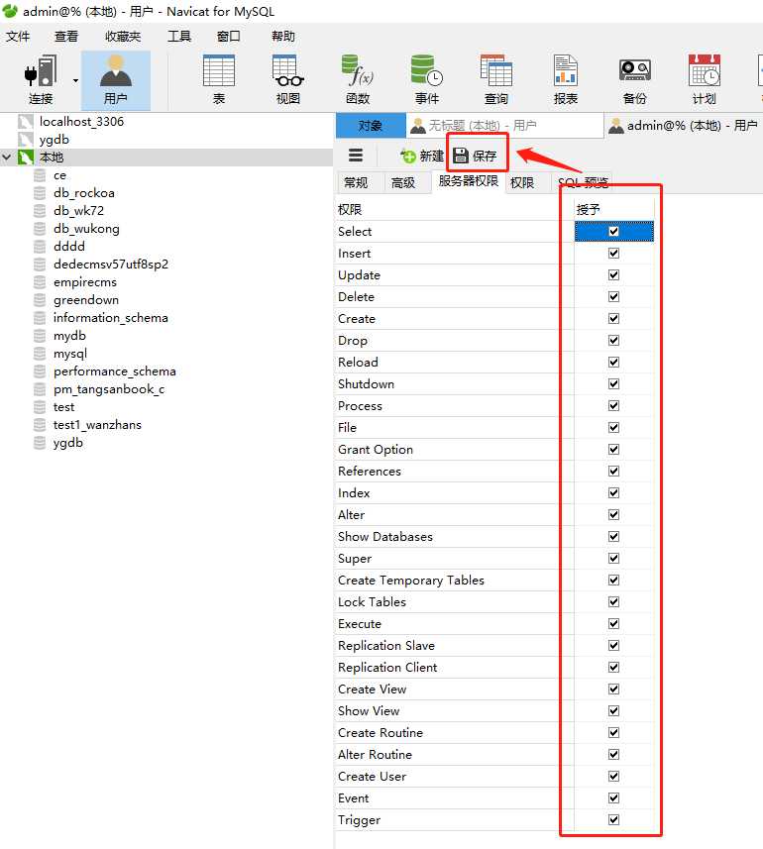This screenshot has height=849, width=763.
Task: Click database icon next to db_rockoa
Action: pyautogui.click(x=40, y=193)
